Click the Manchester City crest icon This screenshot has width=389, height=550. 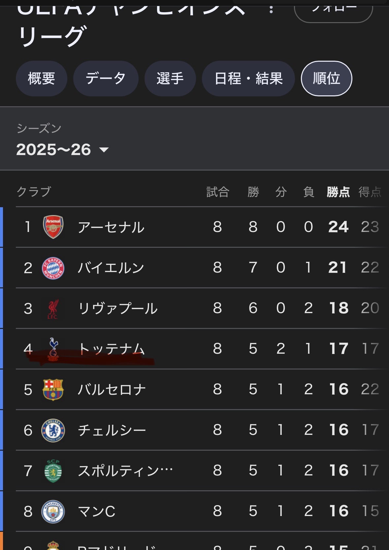click(x=53, y=511)
